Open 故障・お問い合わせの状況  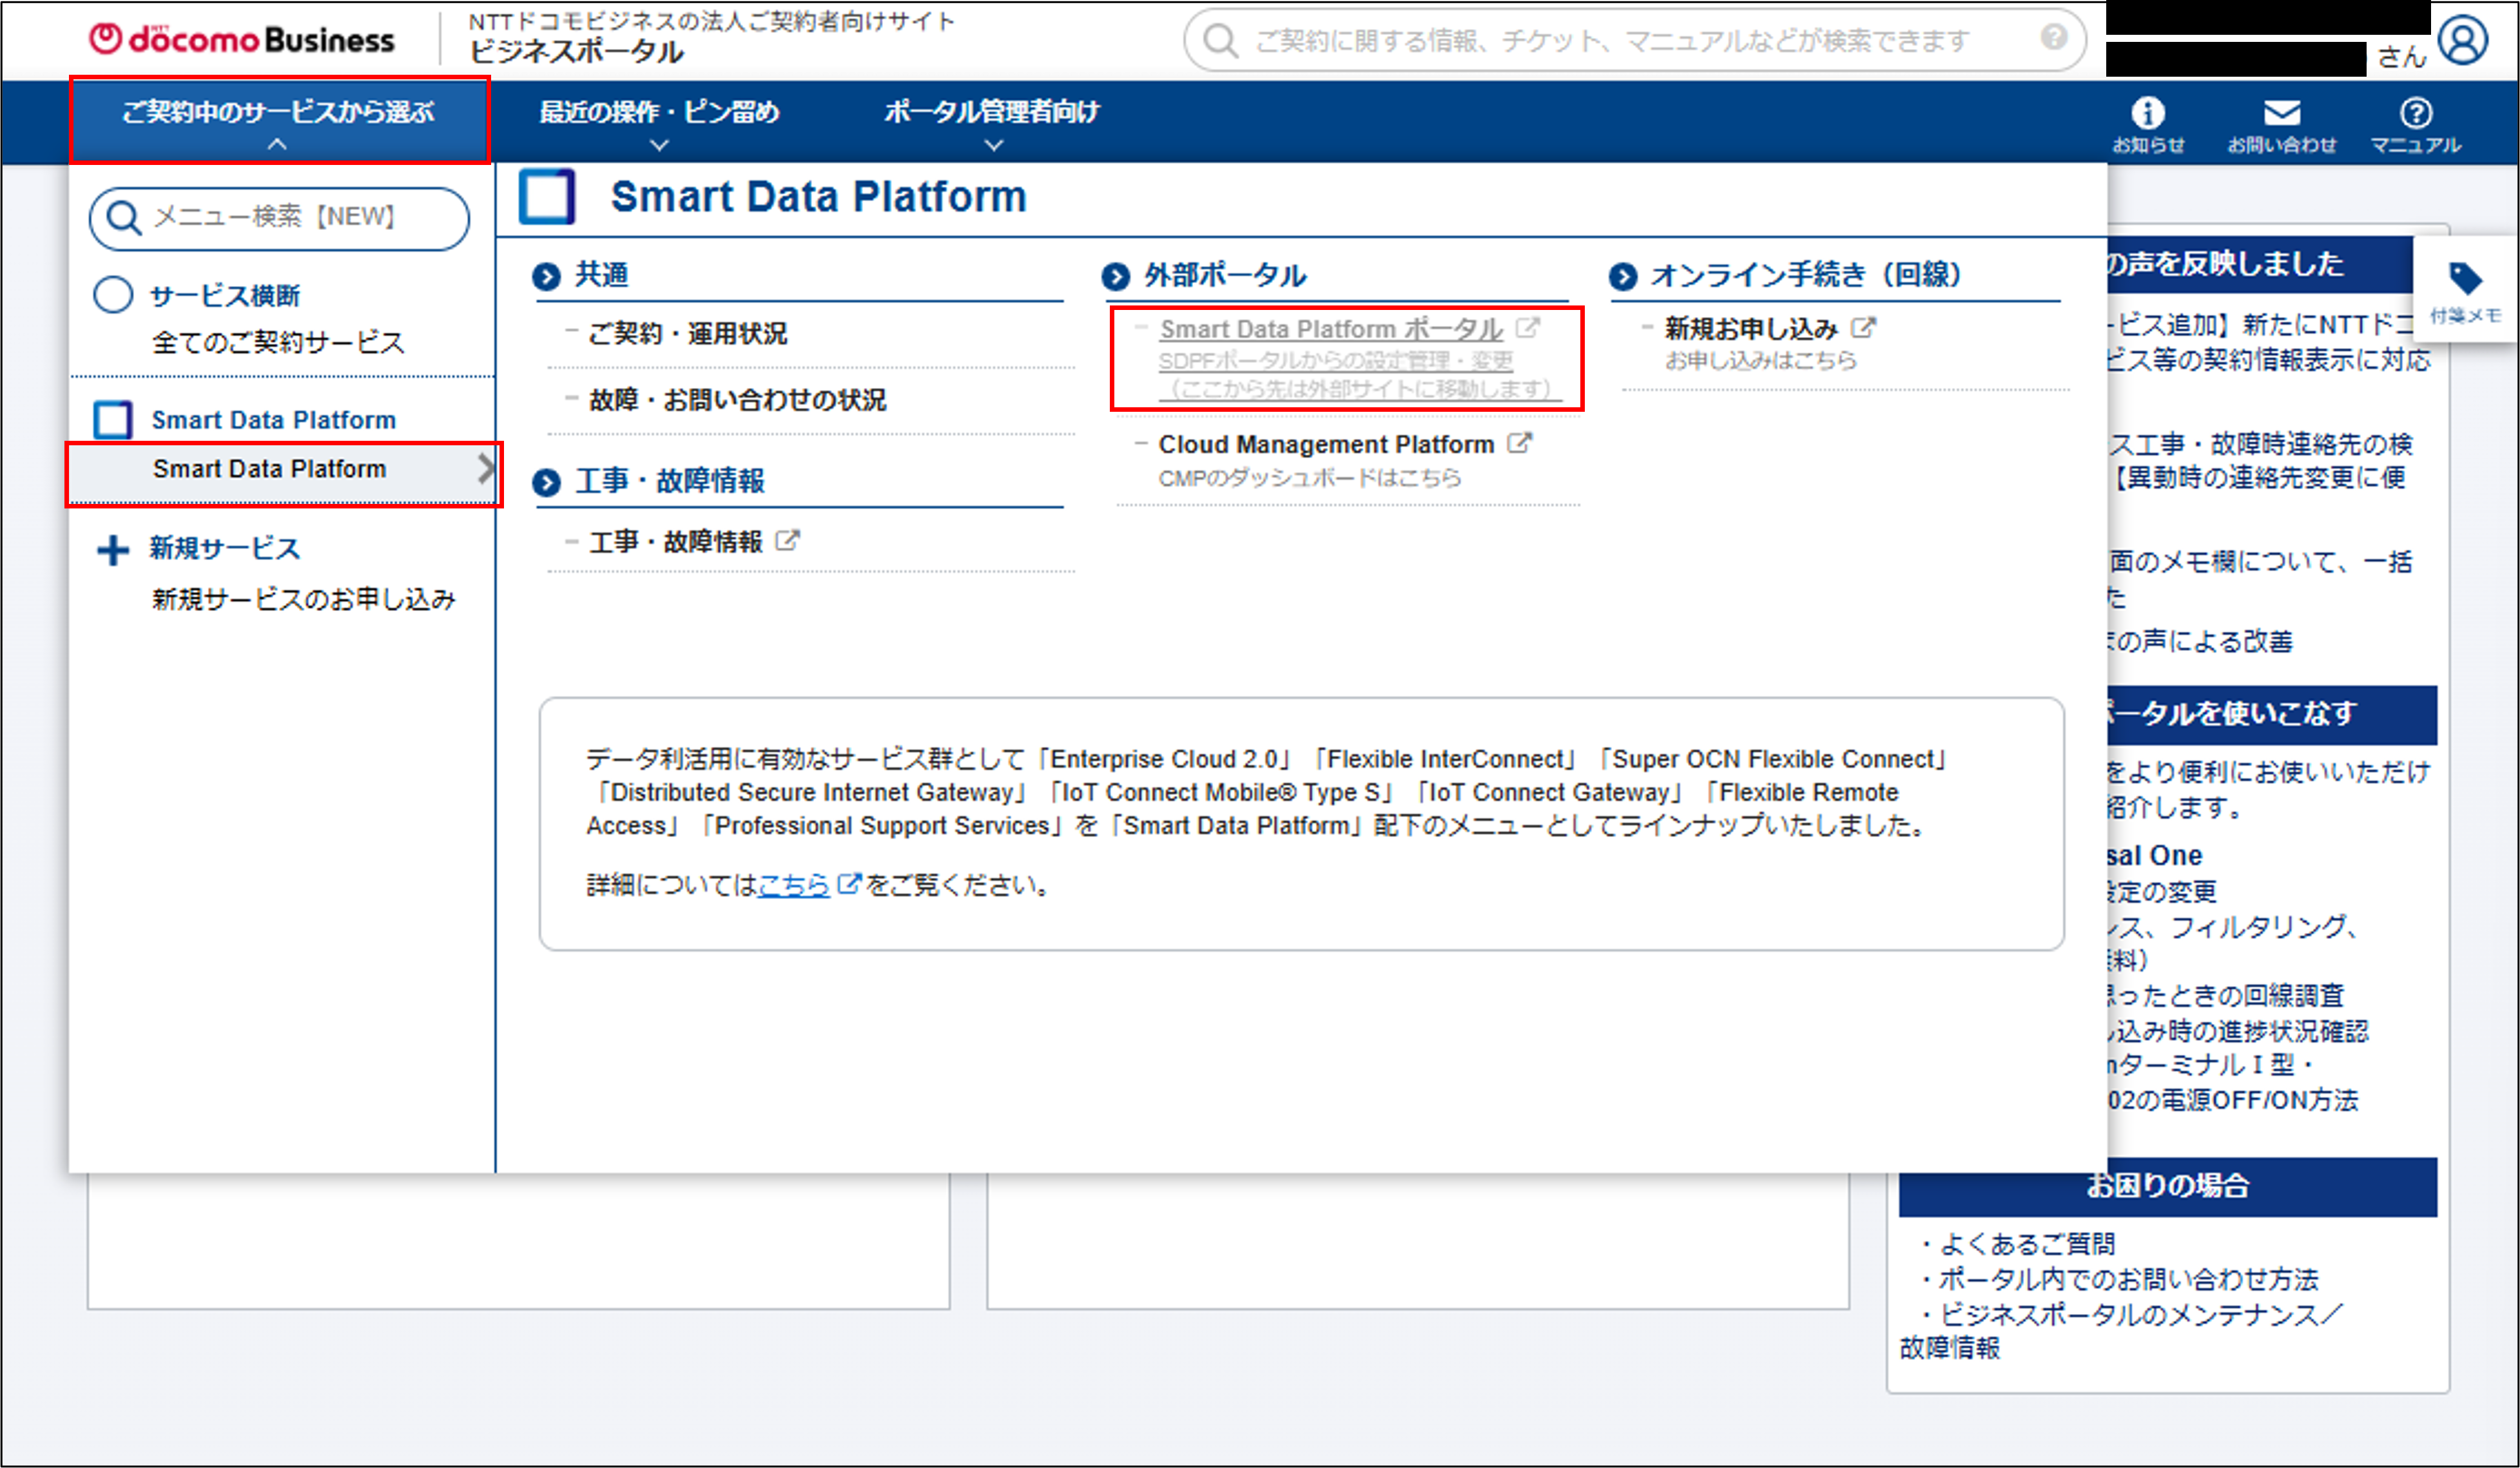737,400
